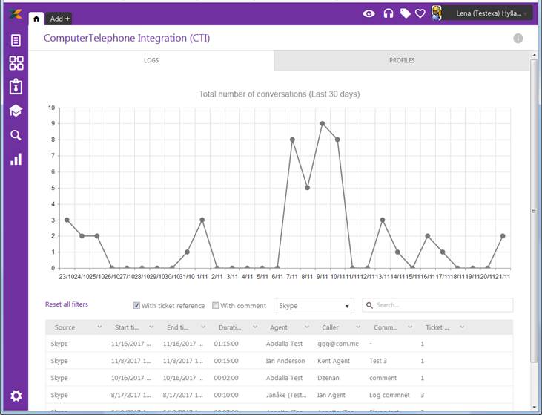Click the headphones icon in header
Viewport: 542px width, 415px height.
(x=388, y=13)
